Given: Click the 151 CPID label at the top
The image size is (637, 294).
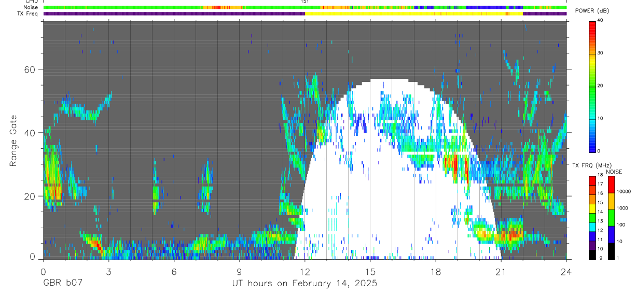Looking at the screenshot, I should coord(304,2).
